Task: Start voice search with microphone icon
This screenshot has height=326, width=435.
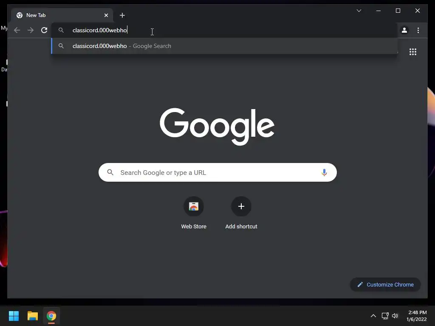Action: pos(324,172)
